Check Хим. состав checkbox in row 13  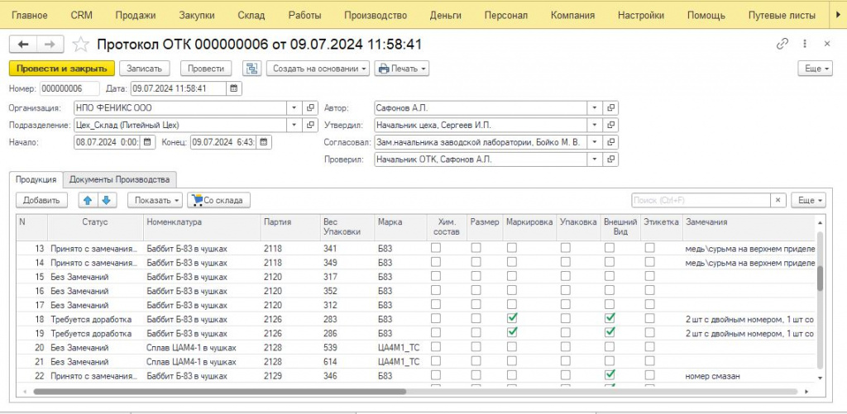[435, 248]
